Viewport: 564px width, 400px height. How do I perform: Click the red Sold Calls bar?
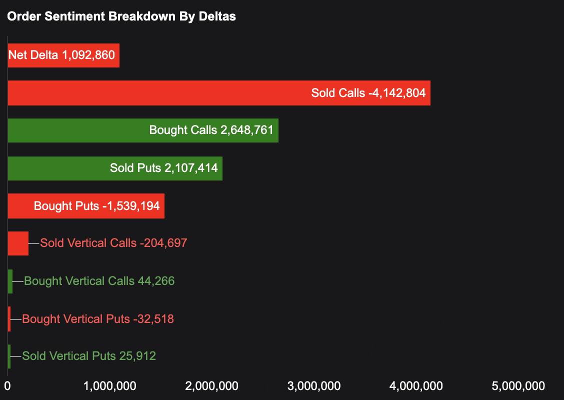(219, 93)
